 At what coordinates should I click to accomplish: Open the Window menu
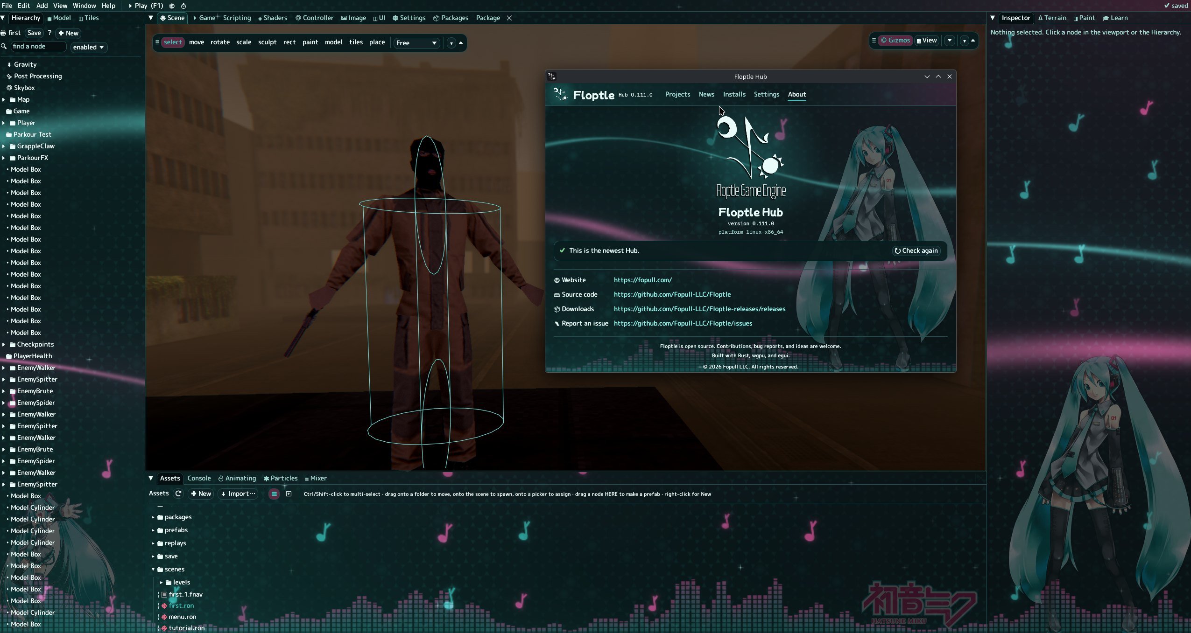(84, 6)
